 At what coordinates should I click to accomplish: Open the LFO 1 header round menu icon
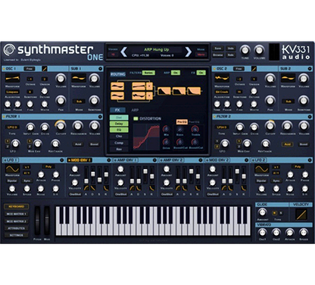(x=62, y=160)
